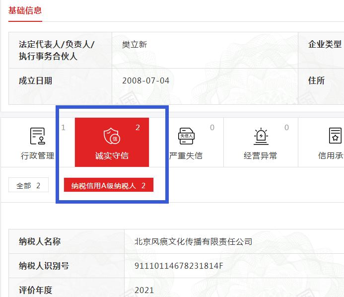Click the 经营异常 alarm icon

click(x=261, y=136)
